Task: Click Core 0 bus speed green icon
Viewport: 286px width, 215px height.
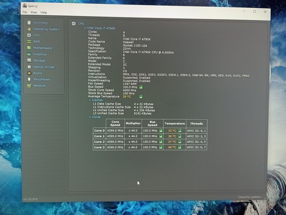Action: (161, 130)
